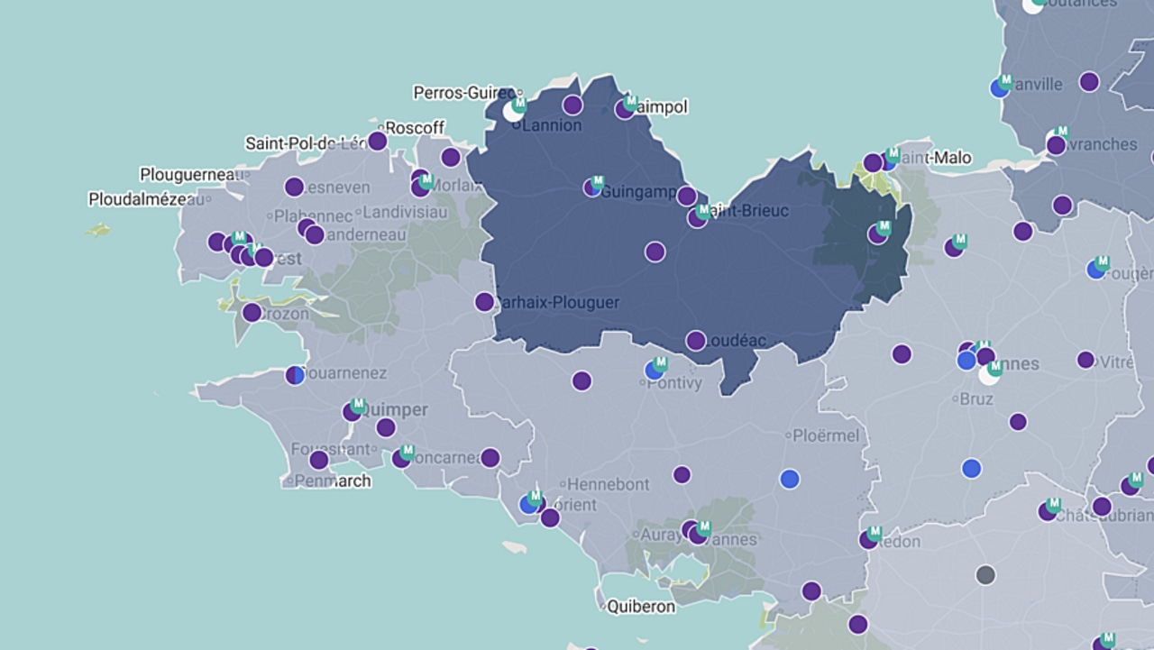Click the white marker beside Lannion

point(513,112)
